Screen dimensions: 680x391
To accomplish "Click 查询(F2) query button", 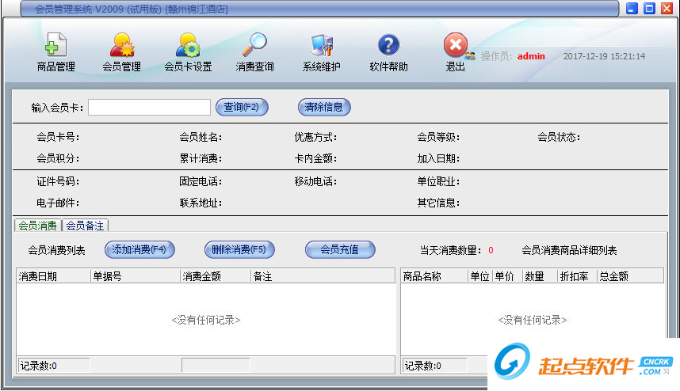I will [x=242, y=107].
